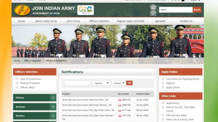Image resolution: width=218 pixels, height=122 pixels.
Task: Open the Regular Cadre (JCO/OR) menu
Action: [131, 21]
